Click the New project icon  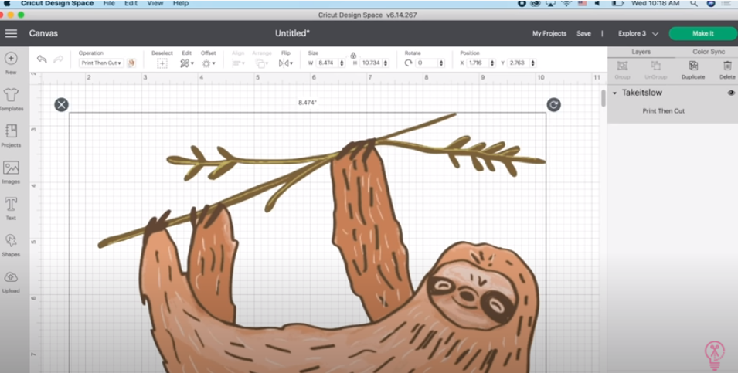11,59
